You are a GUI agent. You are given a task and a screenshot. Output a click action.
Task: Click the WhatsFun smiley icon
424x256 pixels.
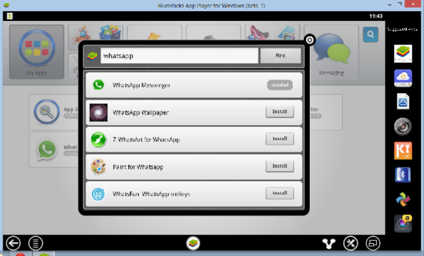(x=98, y=194)
